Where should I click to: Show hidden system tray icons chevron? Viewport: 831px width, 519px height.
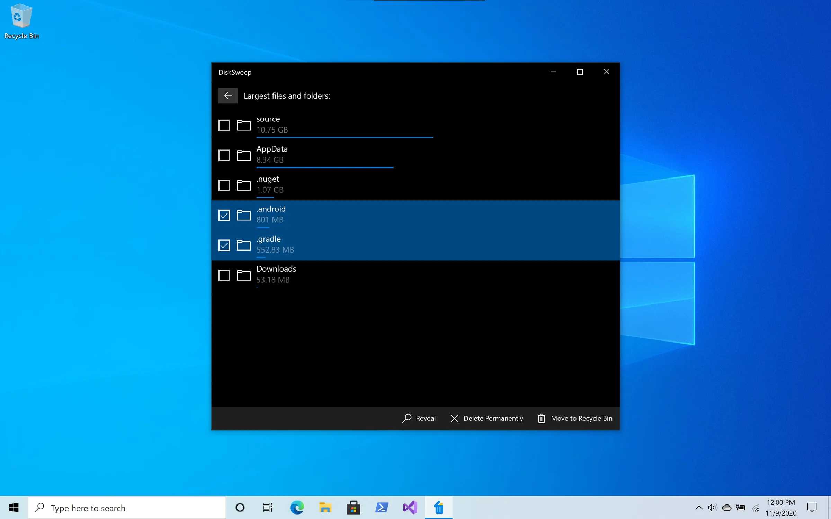[x=699, y=508]
